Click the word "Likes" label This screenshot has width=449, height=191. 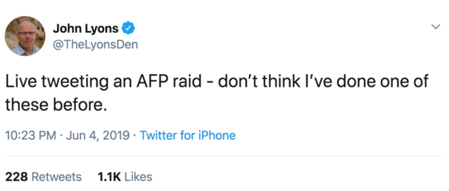pos(138,176)
